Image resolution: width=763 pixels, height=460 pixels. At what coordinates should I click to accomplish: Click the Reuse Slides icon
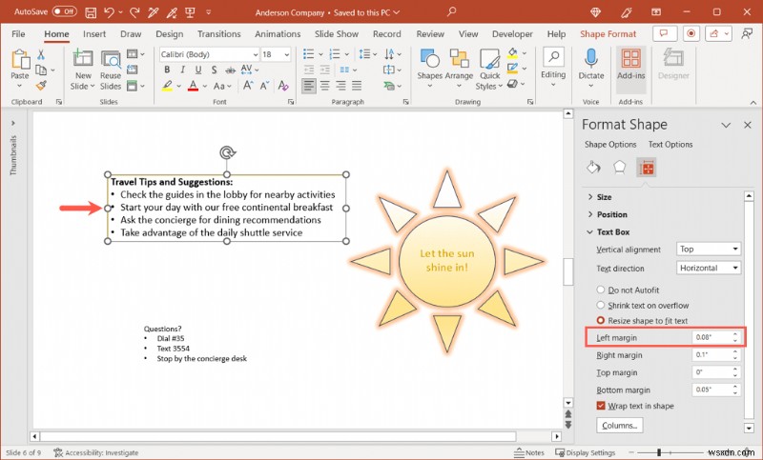tap(111, 58)
